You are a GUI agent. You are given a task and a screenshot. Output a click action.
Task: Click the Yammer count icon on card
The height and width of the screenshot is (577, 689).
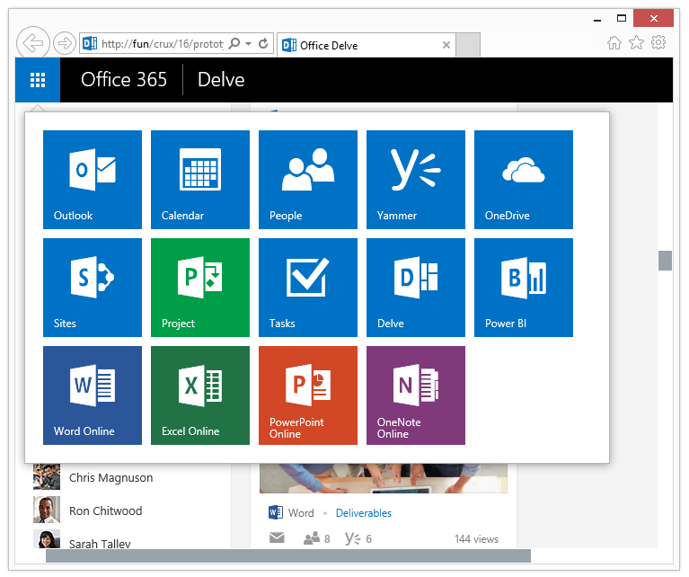[x=353, y=538]
